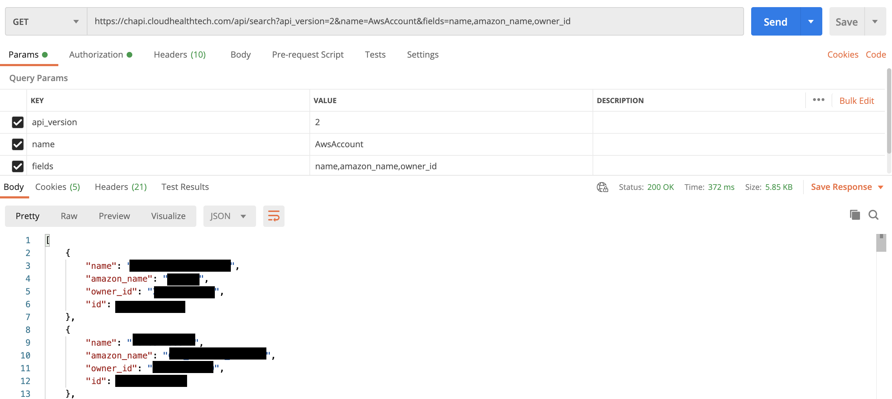This screenshot has height=399, width=892.
Task: Uncheck the name parameter checkbox
Action: (18, 144)
